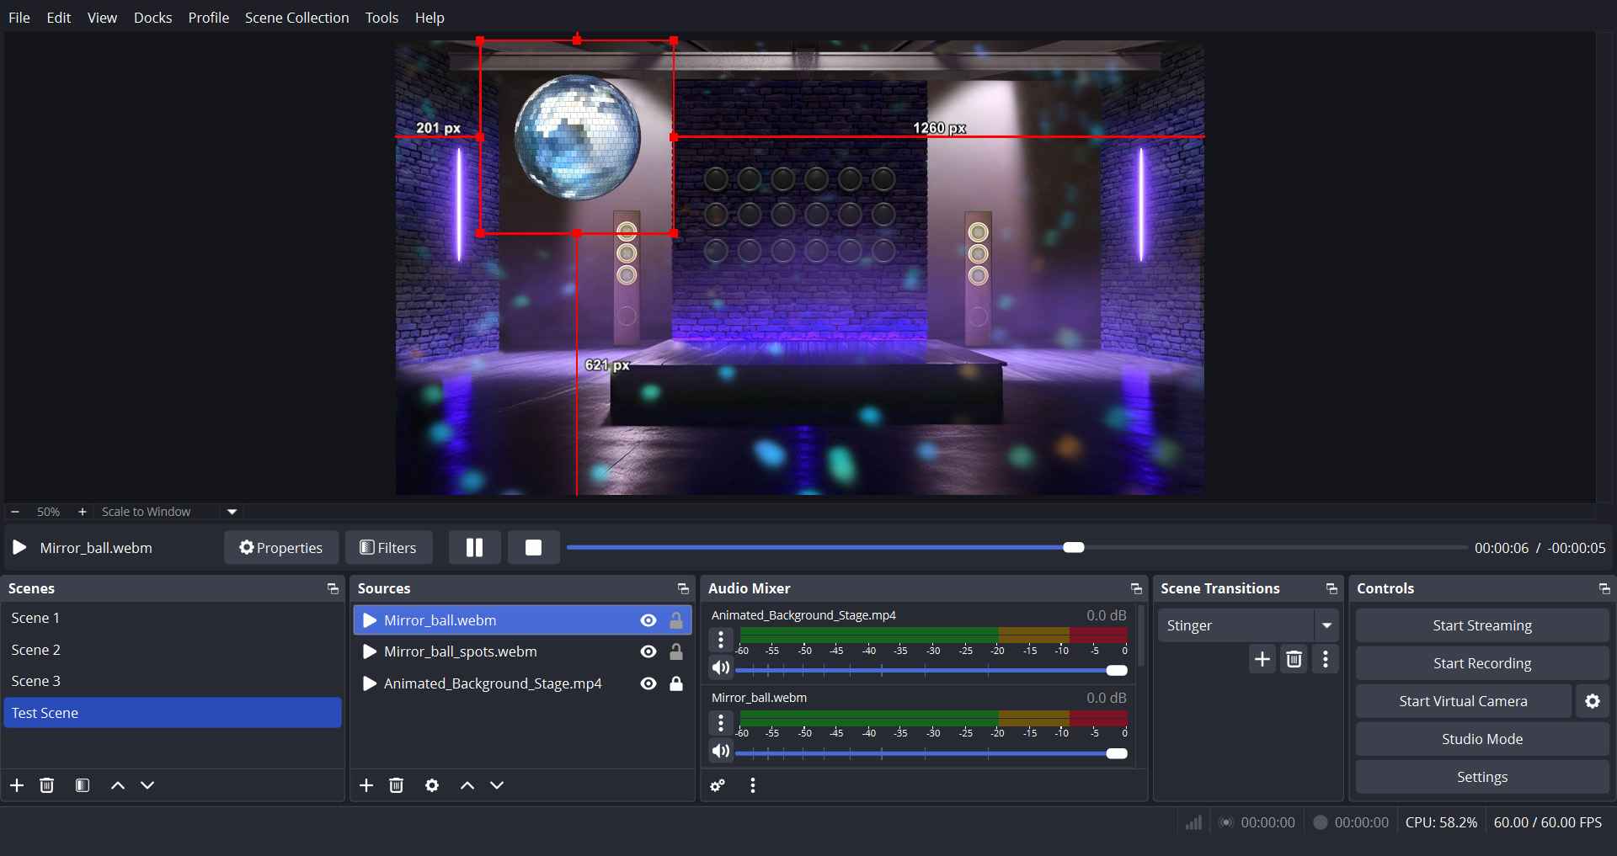
Task: Expand the Scale to Window dropdown
Action: pos(232,512)
